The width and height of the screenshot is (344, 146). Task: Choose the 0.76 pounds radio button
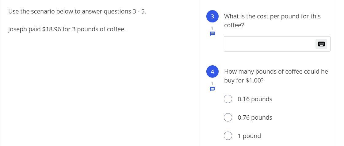pyautogui.click(x=228, y=117)
